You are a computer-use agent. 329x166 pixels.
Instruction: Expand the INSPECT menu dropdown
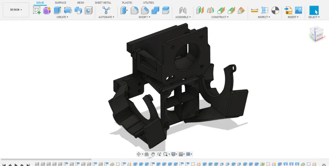click(x=264, y=17)
